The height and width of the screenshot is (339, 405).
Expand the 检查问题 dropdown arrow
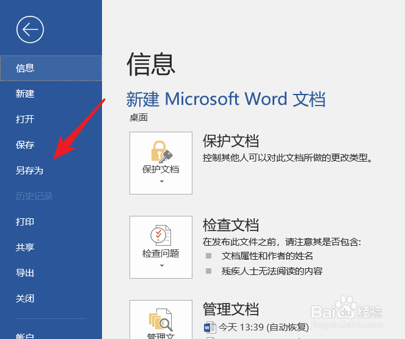(162, 265)
